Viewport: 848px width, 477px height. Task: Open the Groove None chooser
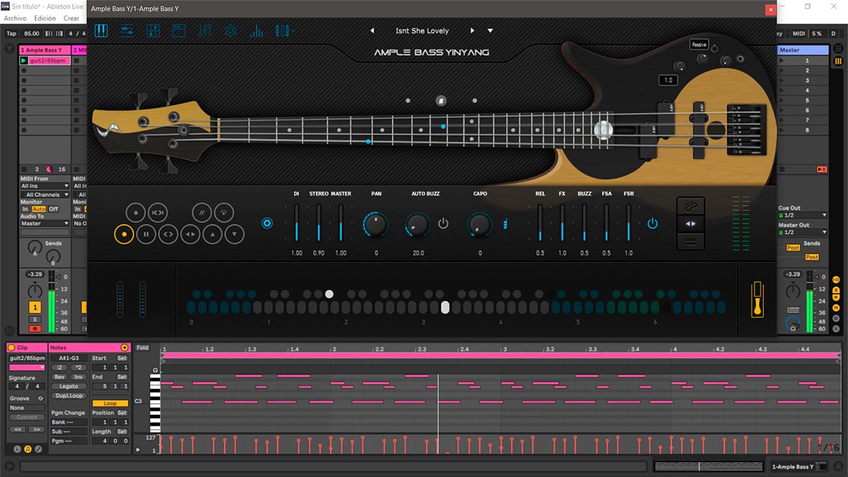(x=27, y=408)
